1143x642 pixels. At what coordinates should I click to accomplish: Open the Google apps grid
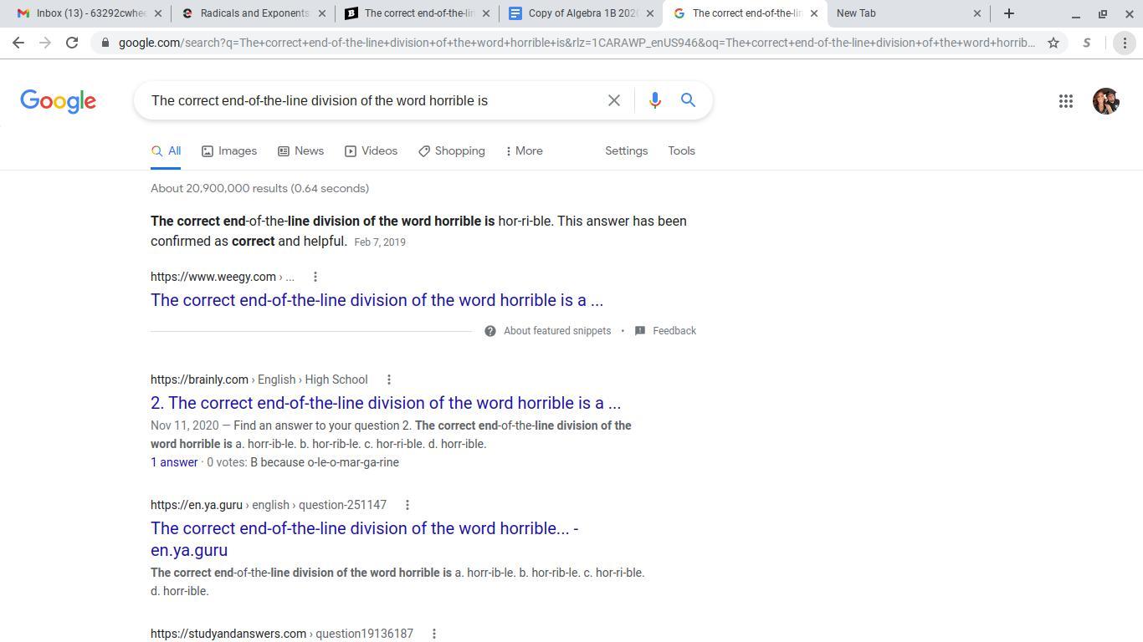[x=1066, y=101]
